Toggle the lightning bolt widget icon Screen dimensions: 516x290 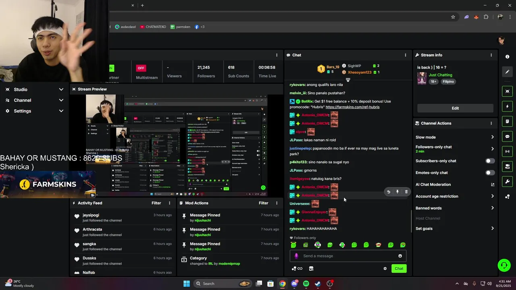coord(508,106)
